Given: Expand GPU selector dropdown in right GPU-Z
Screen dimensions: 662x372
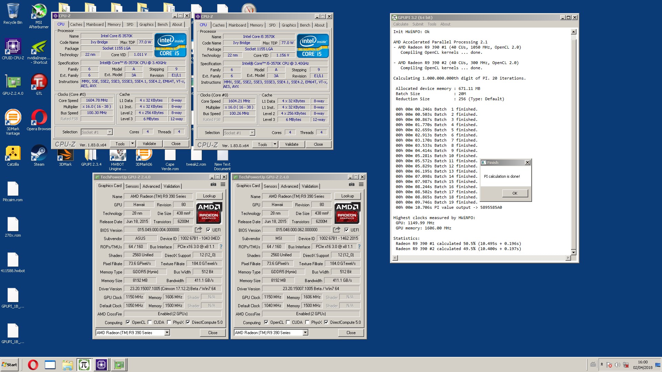Looking at the screenshot, I should (x=305, y=332).
